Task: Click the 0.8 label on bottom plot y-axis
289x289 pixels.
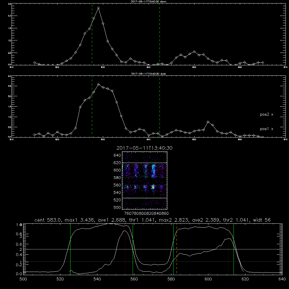Action: pos(19,234)
